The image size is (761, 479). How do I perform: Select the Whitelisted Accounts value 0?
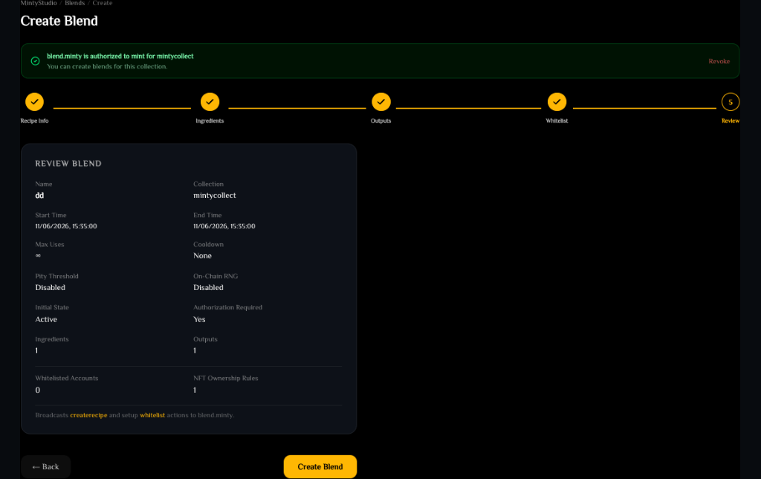(x=38, y=390)
